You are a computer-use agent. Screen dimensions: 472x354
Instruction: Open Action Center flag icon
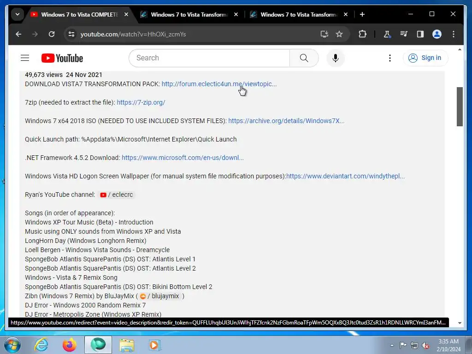pyautogui.click(x=403, y=345)
